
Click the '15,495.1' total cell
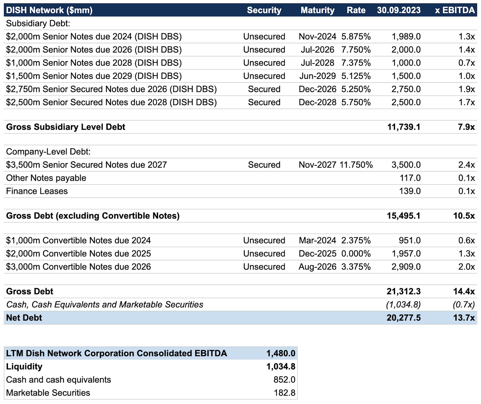pos(404,216)
